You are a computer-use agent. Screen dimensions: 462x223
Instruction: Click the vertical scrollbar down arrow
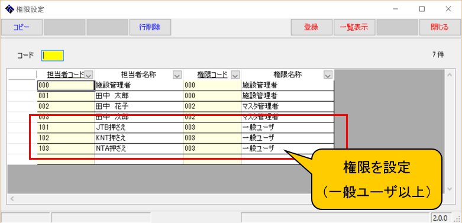(x=450, y=189)
